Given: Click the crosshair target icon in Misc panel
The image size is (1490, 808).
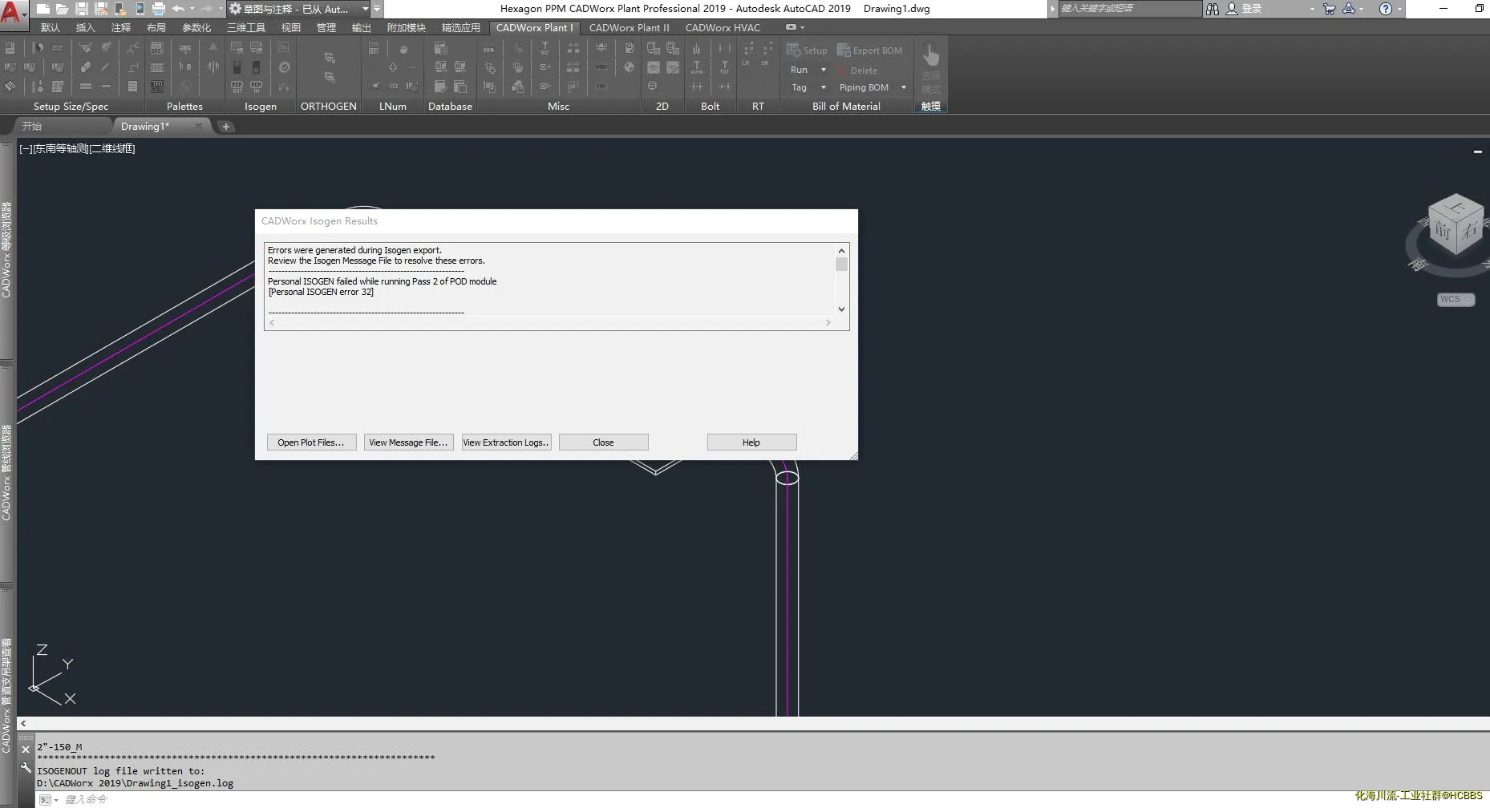Looking at the screenshot, I should tap(629, 67).
